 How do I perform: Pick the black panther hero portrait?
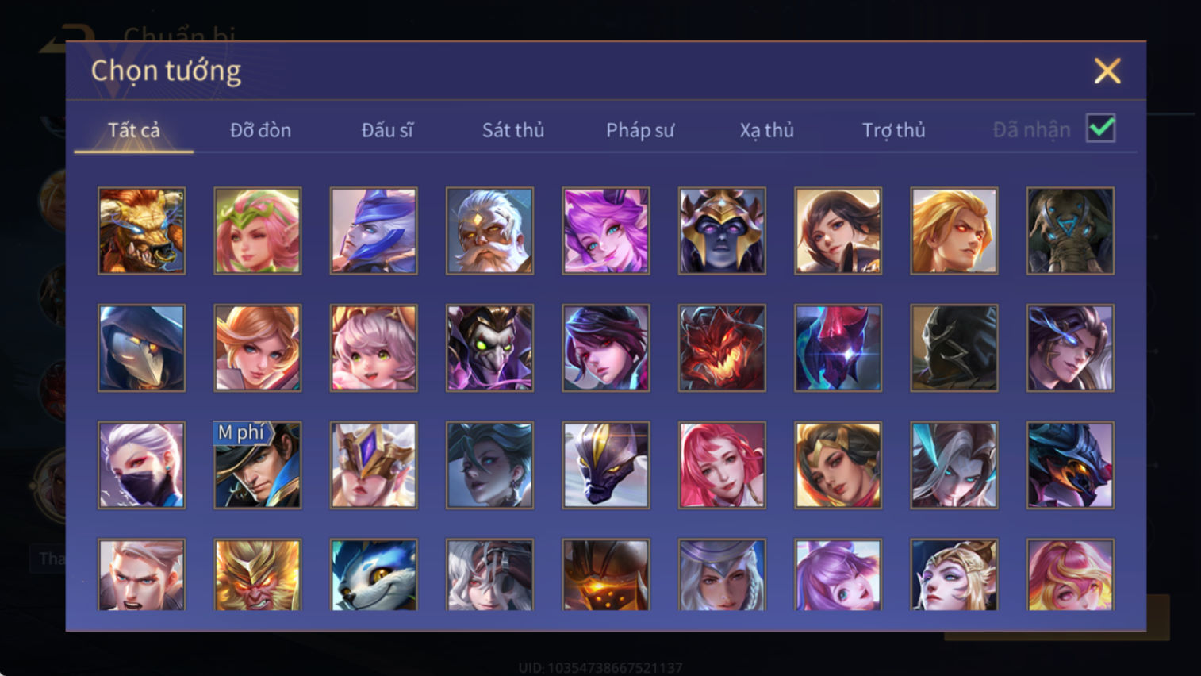pos(606,465)
